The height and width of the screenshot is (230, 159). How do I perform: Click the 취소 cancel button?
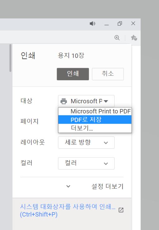[x=108, y=74]
